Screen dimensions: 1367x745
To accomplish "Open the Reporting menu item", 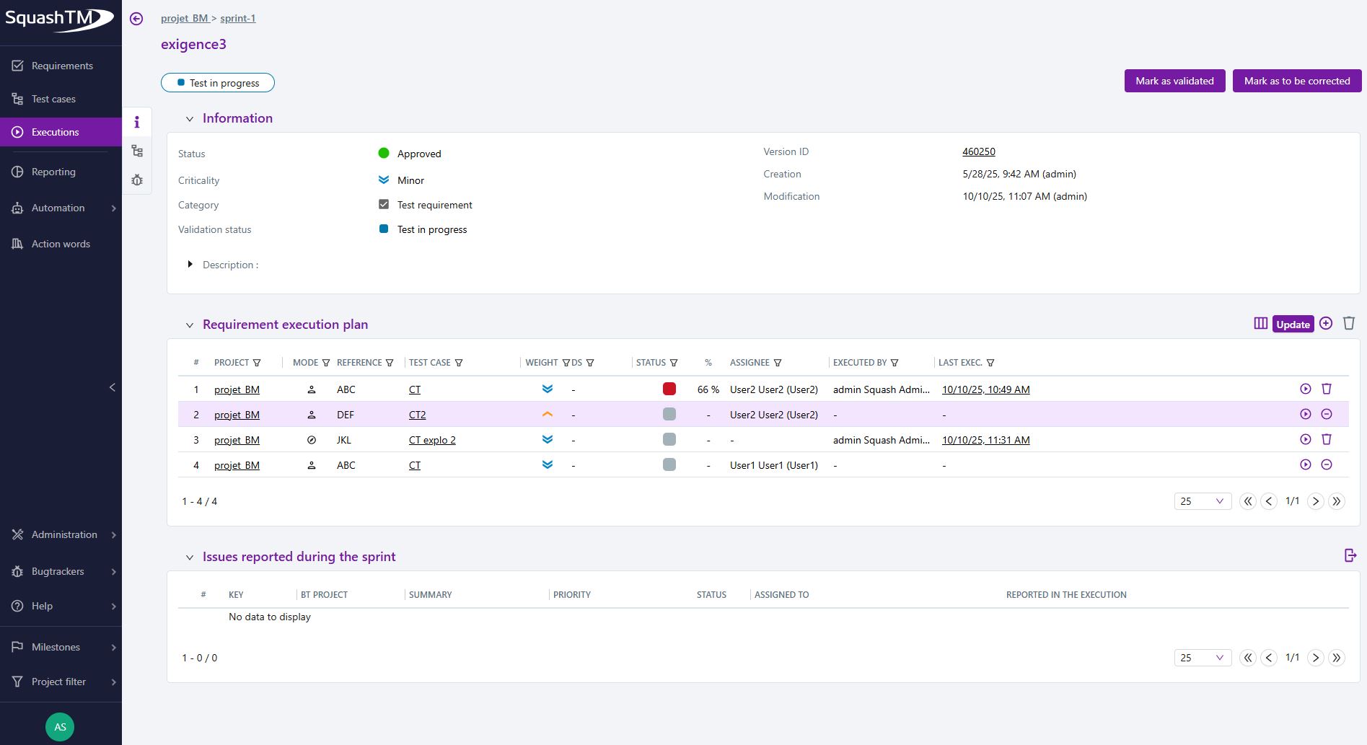I will [53, 172].
